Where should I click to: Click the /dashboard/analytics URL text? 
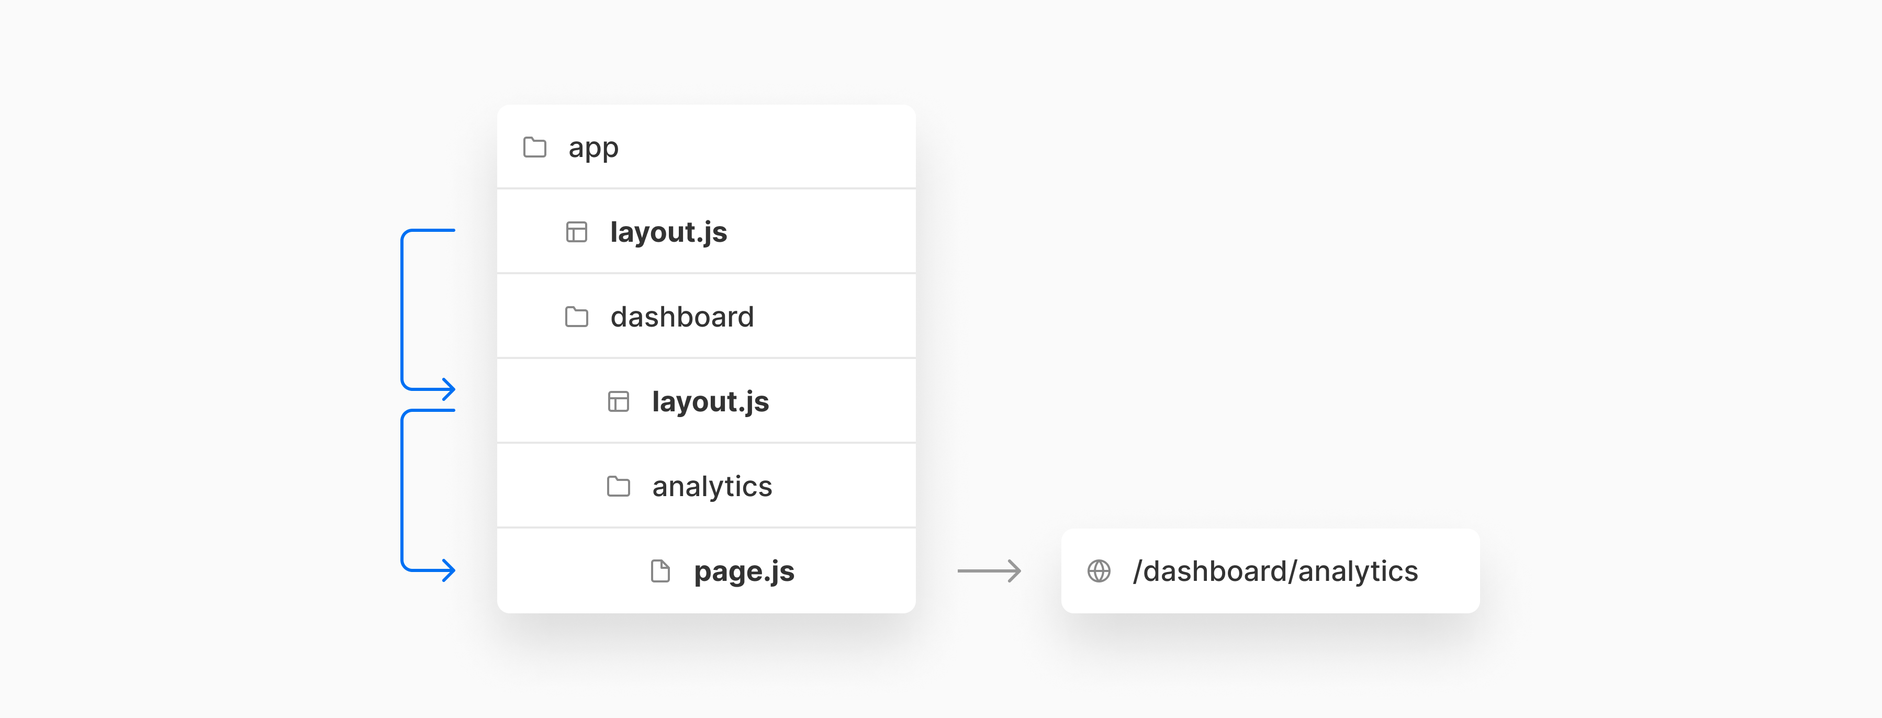1275,571
